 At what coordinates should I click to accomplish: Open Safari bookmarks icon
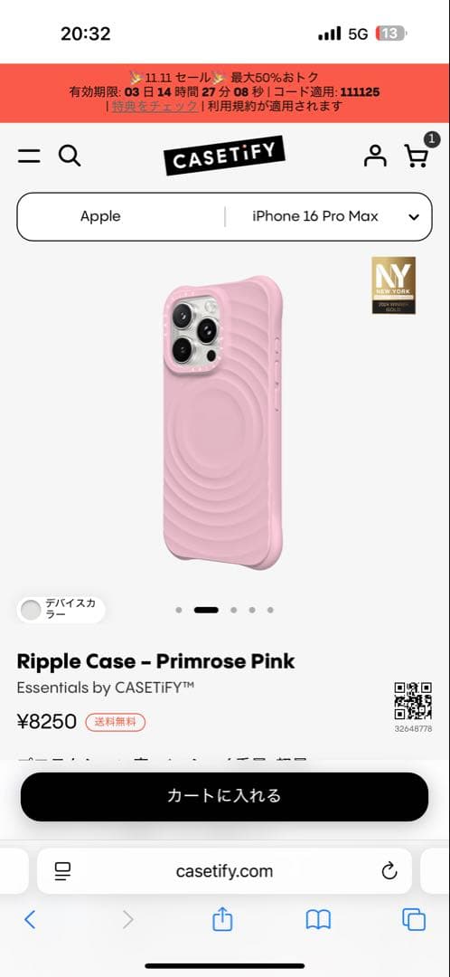318,920
